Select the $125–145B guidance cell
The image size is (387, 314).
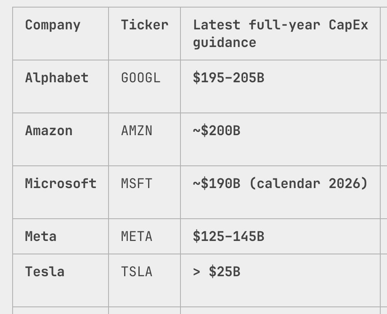[x=281, y=236]
